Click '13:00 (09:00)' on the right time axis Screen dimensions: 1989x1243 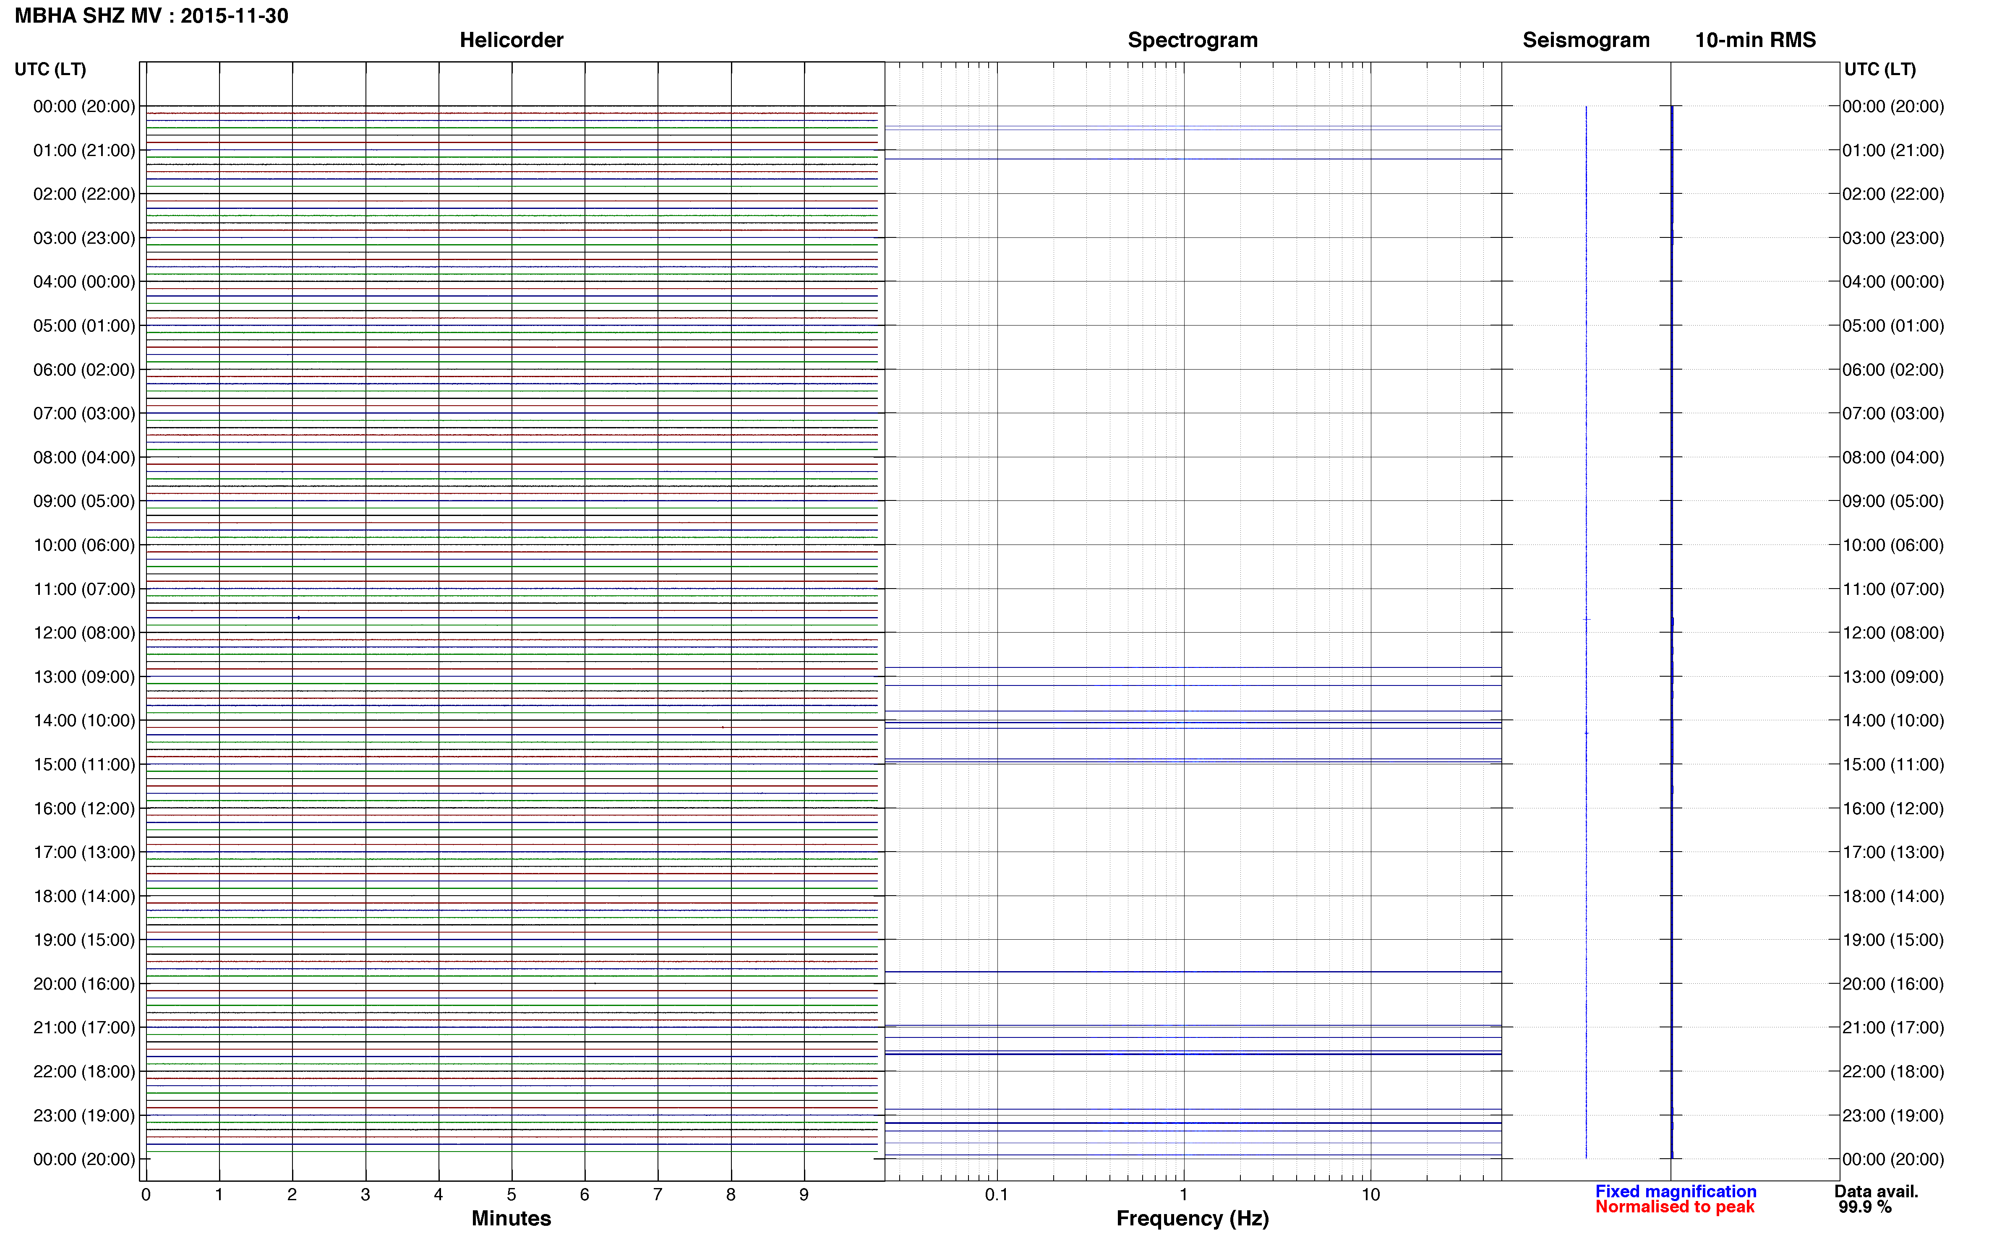coord(1893,677)
